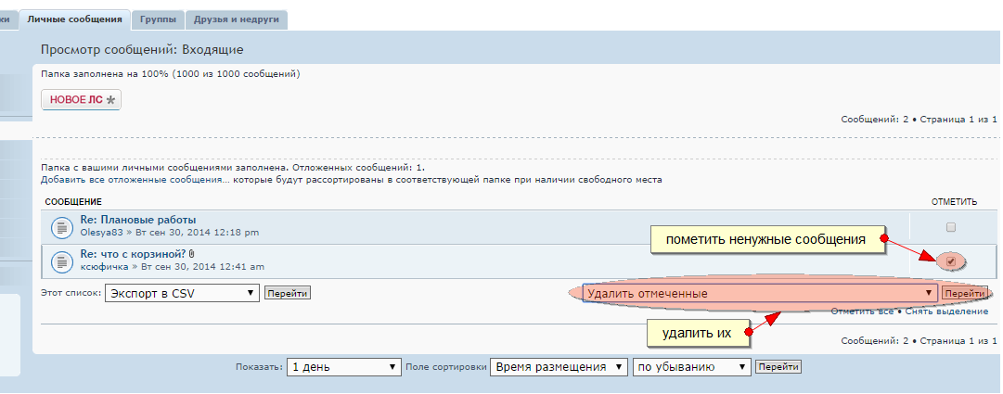Open the "Время размещения" sort field dropdown

[x=559, y=366]
